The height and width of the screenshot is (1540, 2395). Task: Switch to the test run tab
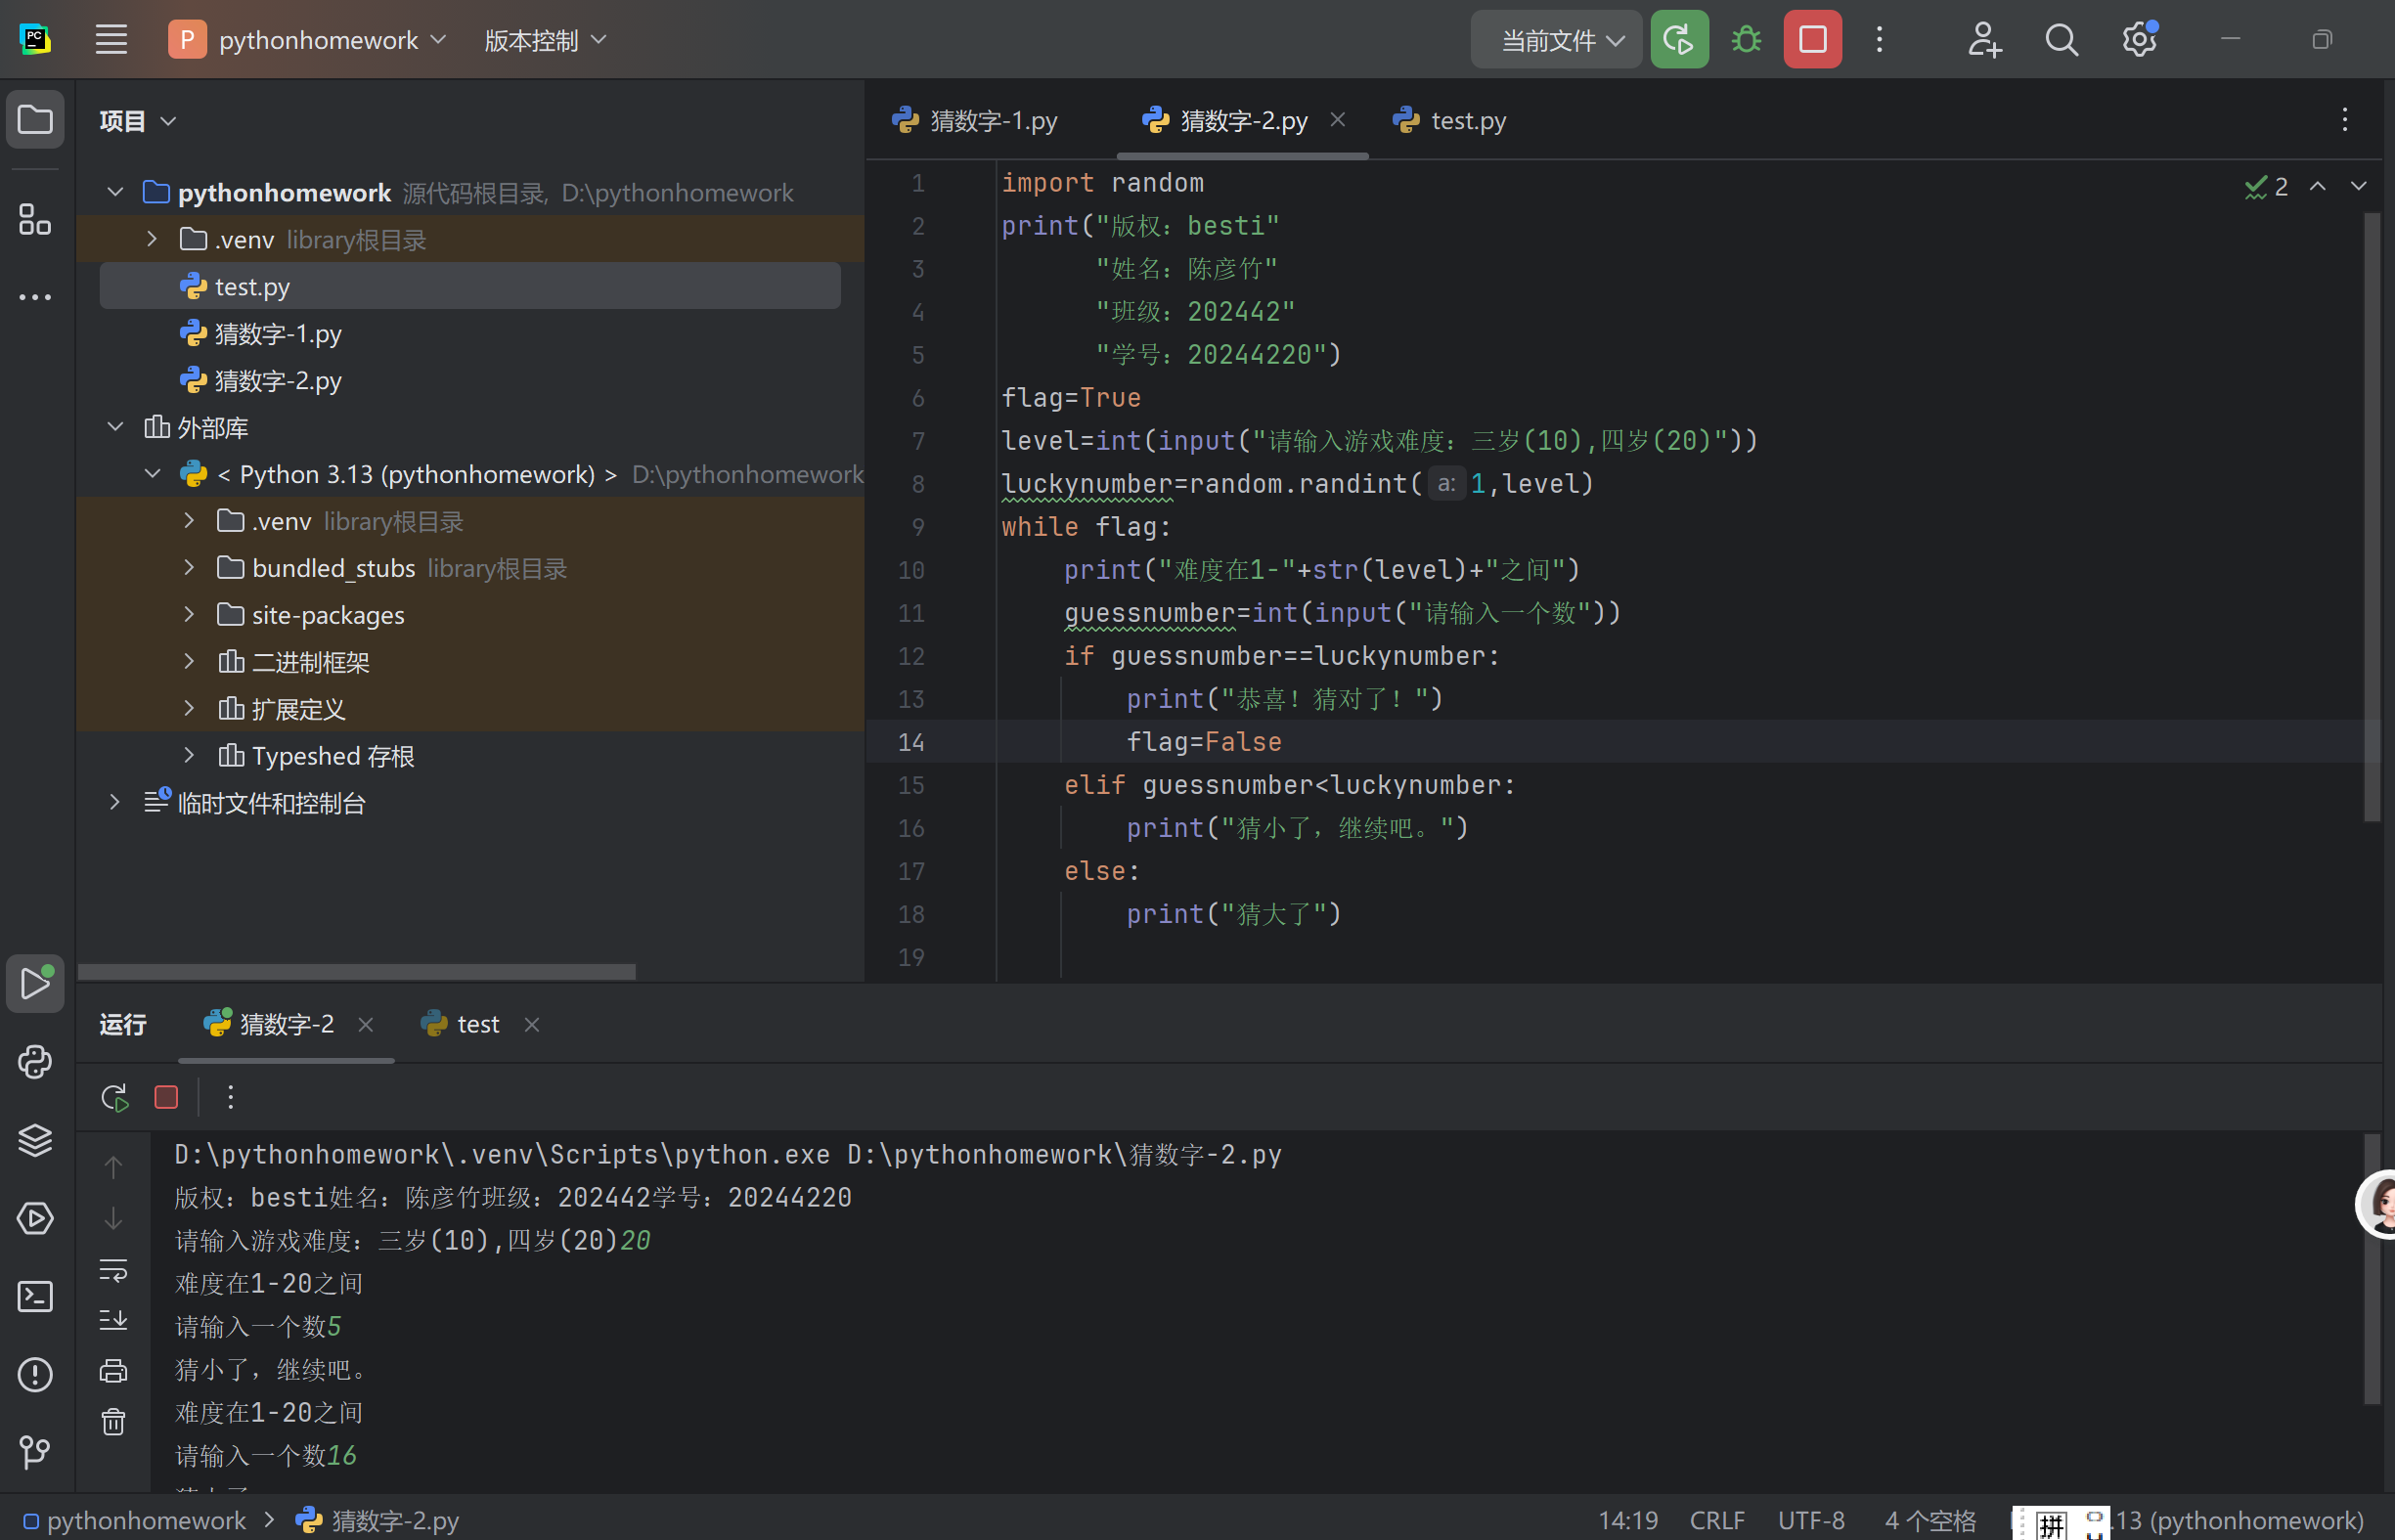click(x=477, y=1024)
